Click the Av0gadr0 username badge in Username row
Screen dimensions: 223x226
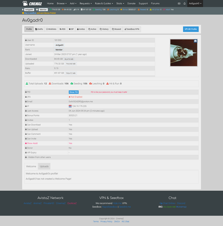click(x=59, y=45)
